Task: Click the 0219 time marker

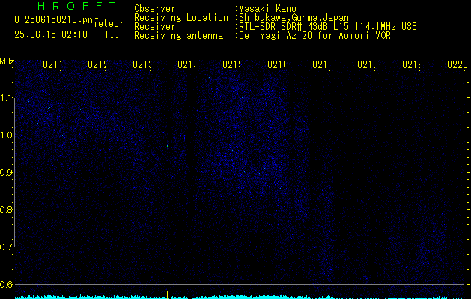Action: [x=412, y=65]
